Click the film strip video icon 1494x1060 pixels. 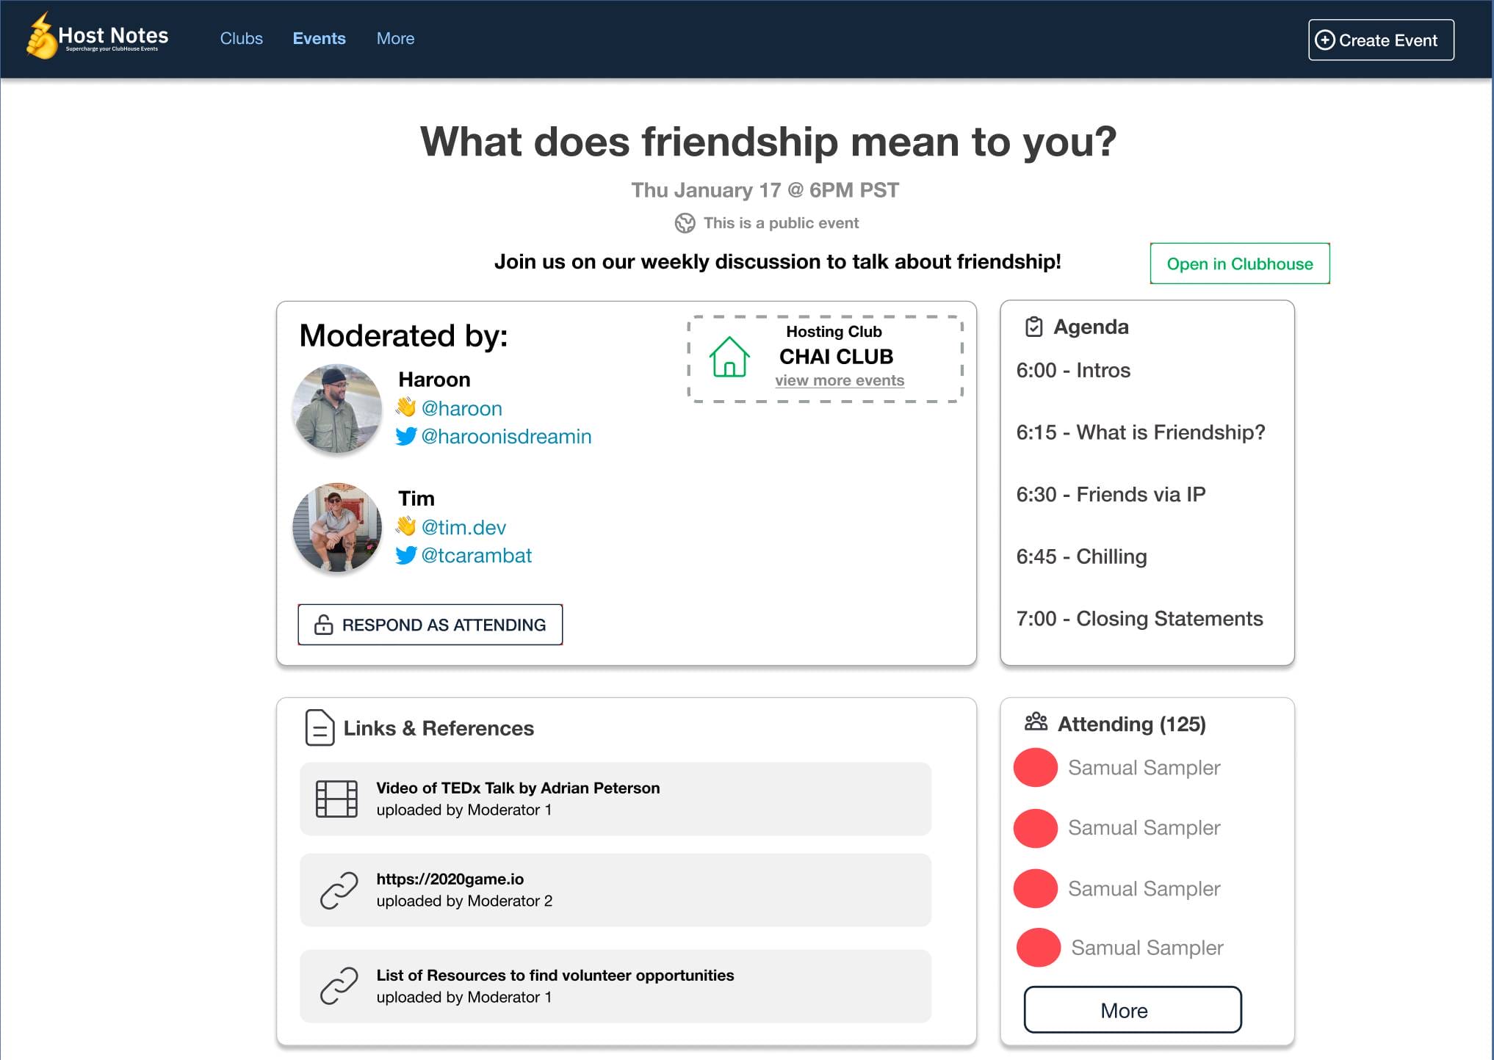click(x=336, y=799)
